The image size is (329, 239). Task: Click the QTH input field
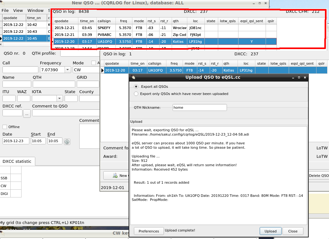[54, 84]
